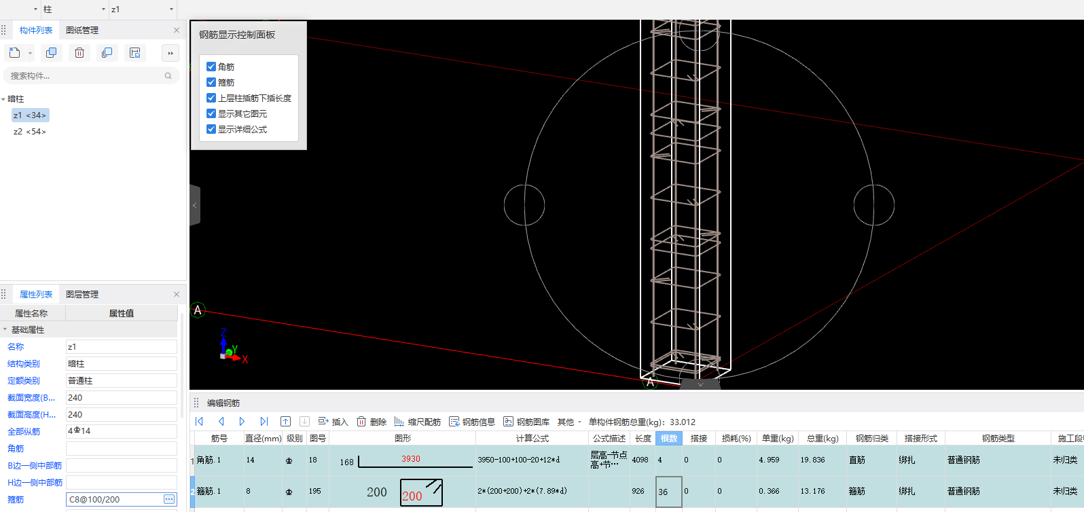The width and height of the screenshot is (1084, 512).
Task: Click the save component archive icon
Action: click(x=134, y=53)
